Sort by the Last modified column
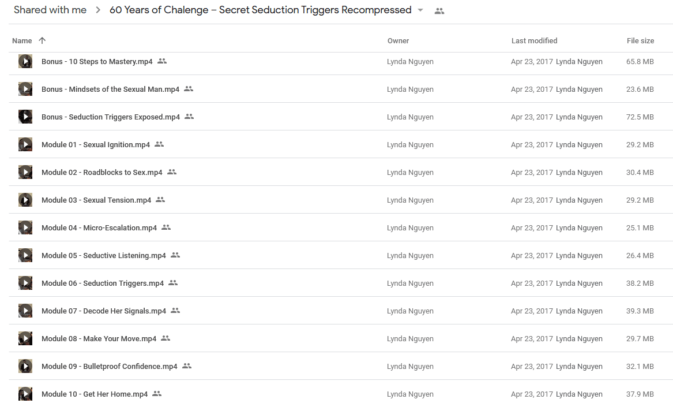This screenshot has width=673, height=403. [x=535, y=40]
